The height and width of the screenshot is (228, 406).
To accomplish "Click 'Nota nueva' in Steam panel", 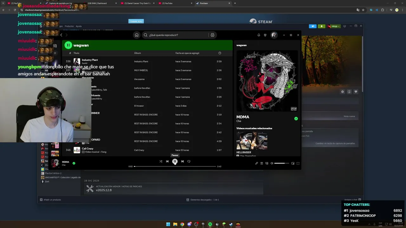I will 349,116.
